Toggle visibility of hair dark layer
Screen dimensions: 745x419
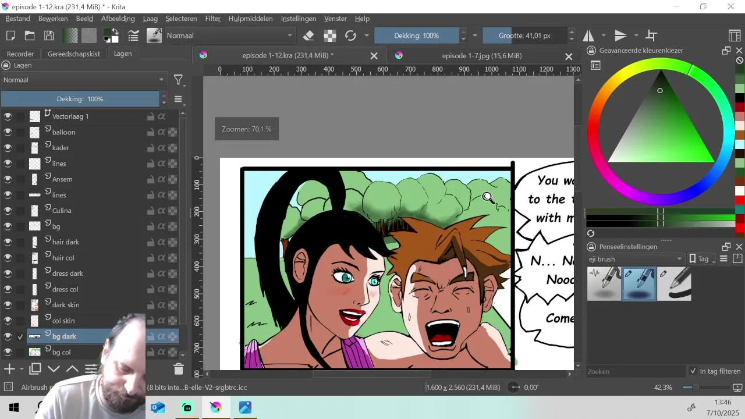[8, 242]
